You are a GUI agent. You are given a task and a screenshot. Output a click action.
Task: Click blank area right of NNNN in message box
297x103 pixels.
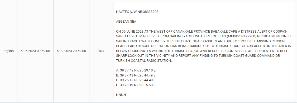(208, 95)
